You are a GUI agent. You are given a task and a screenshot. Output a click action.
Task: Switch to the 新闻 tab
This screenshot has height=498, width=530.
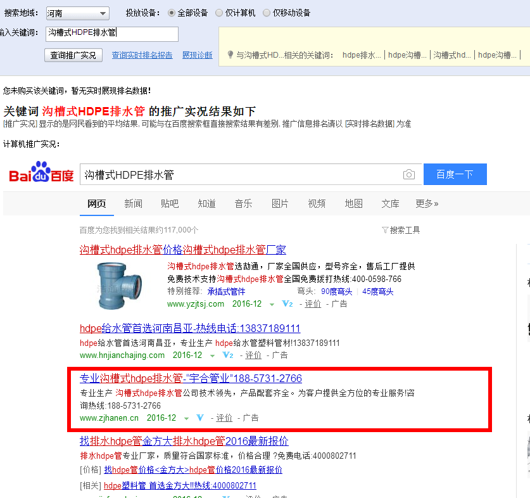pyautogui.click(x=133, y=203)
